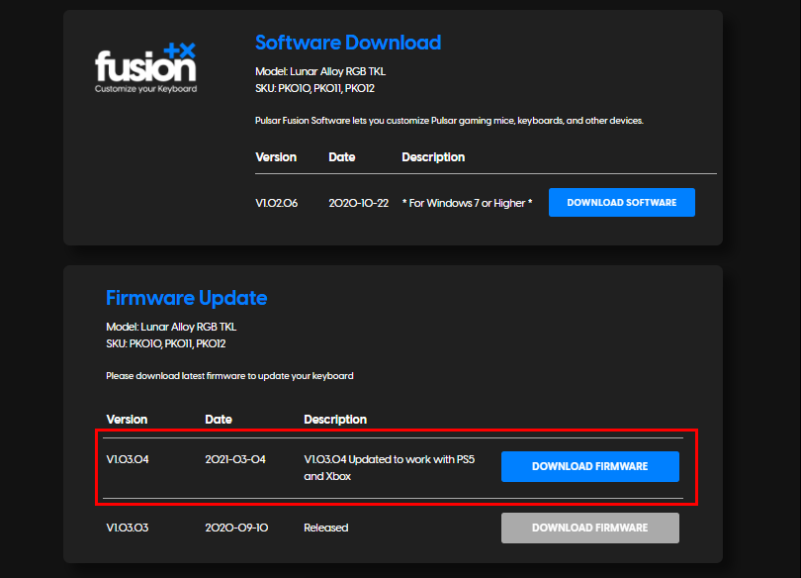Click Model line in Software Download section
Screen dimensions: 801x578
pyautogui.click(x=320, y=71)
